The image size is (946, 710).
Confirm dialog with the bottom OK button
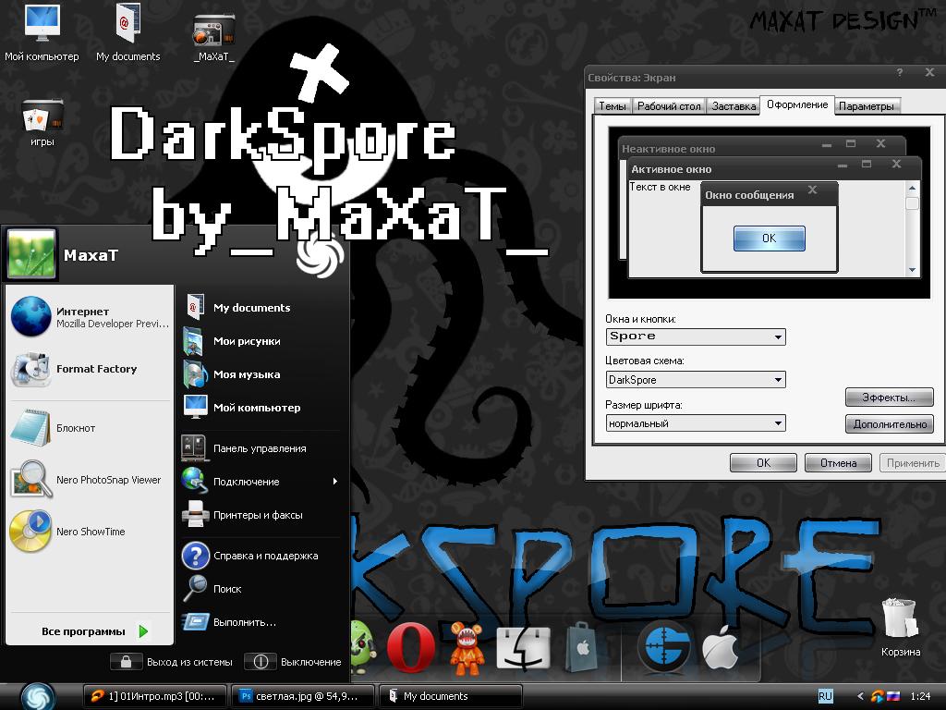pos(763,463)
